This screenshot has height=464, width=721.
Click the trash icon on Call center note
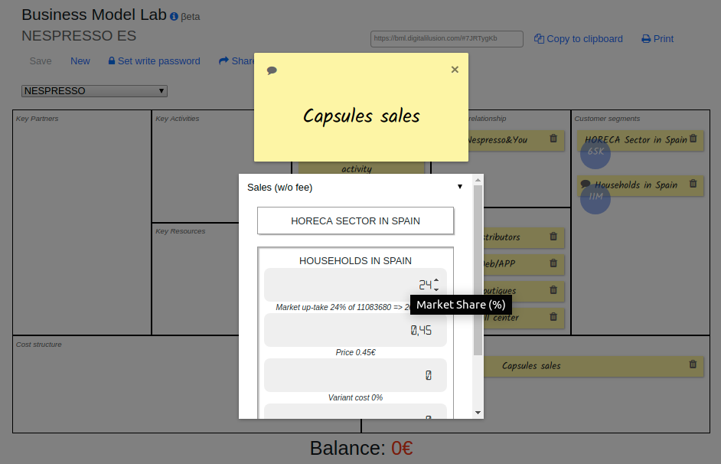click(x=553, y=316)
